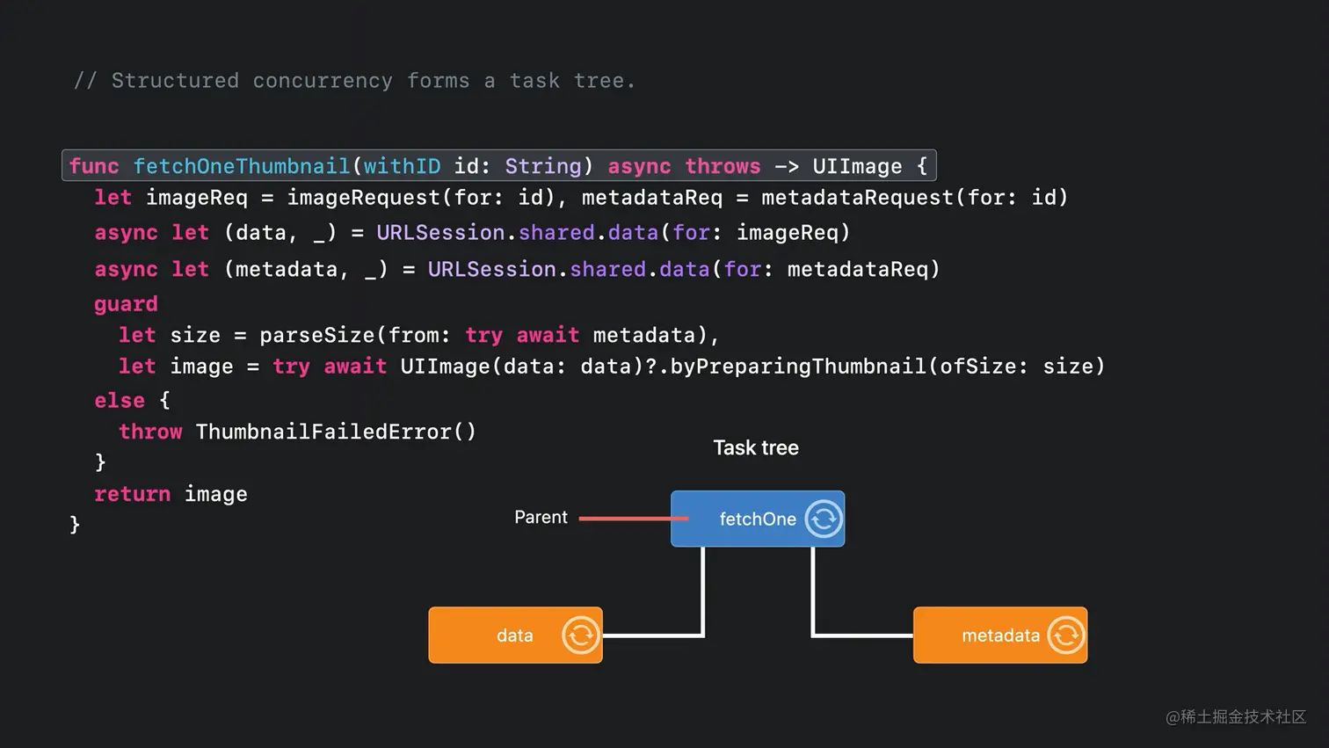This screenshot has height=748, width=1329.
Task: Click the refresh icon on the metadata node
Action: coord(1065,635)
